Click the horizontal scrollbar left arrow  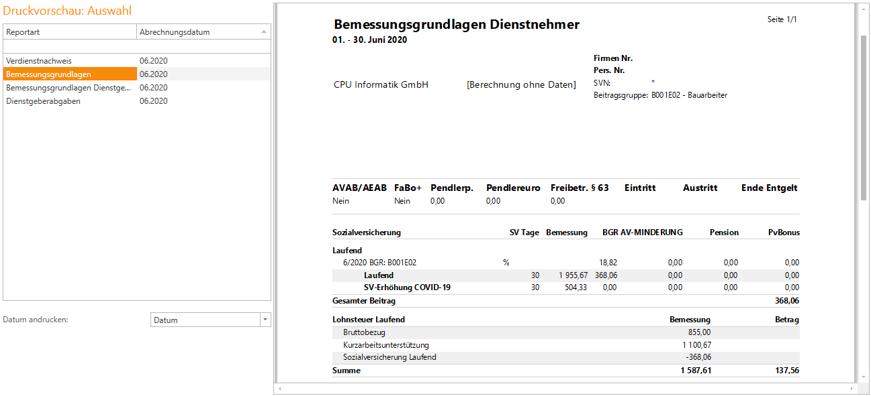pyautogui.click(x=279, y=389)
